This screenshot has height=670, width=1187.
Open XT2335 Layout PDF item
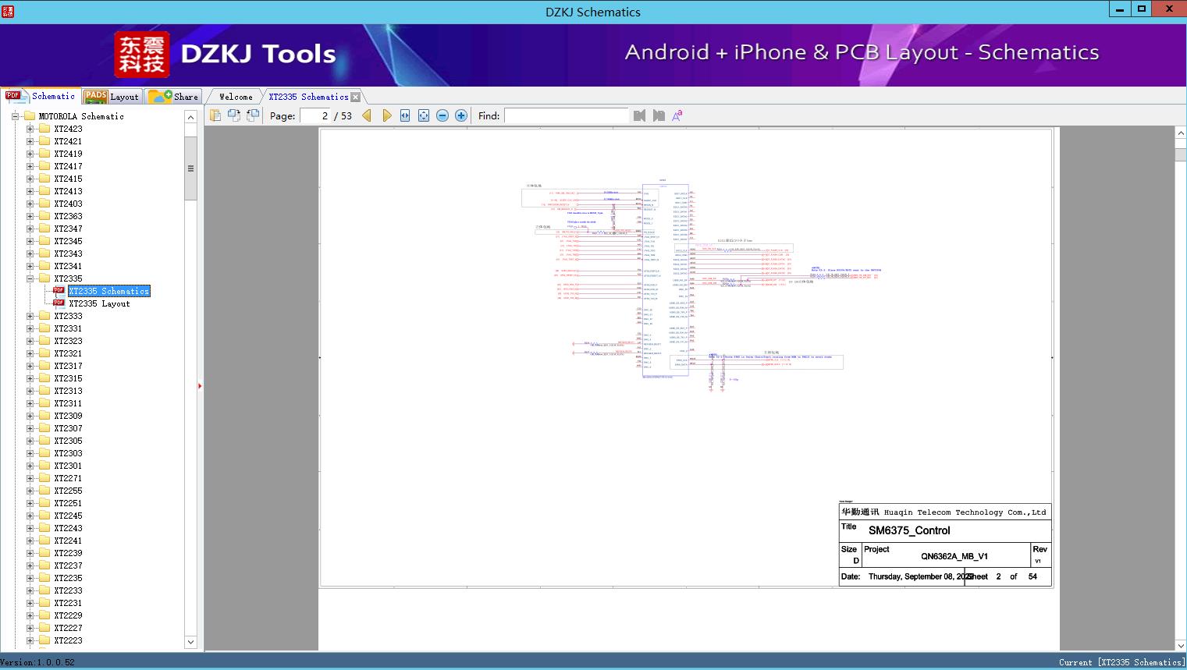[99, 303]
